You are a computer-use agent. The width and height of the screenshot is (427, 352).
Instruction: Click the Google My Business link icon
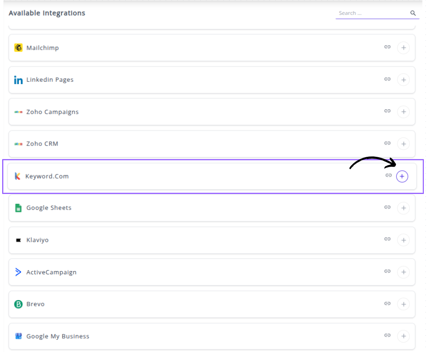387,335
